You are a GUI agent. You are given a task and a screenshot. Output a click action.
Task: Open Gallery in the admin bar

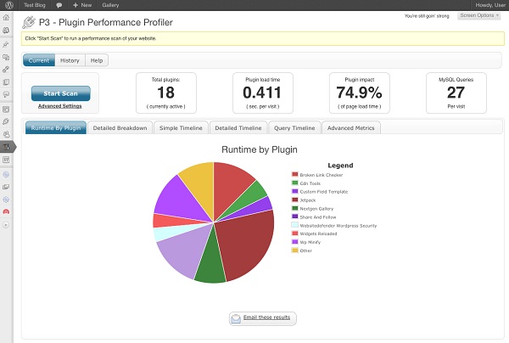[110, 5]
